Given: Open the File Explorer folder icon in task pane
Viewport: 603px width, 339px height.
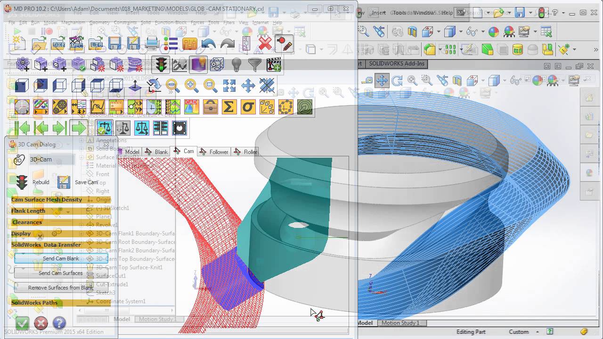Looking at the screenshot, I should [x=589, y=135].
